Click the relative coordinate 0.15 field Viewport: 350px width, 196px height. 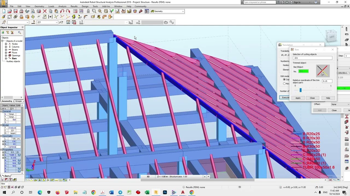point(327,81)
